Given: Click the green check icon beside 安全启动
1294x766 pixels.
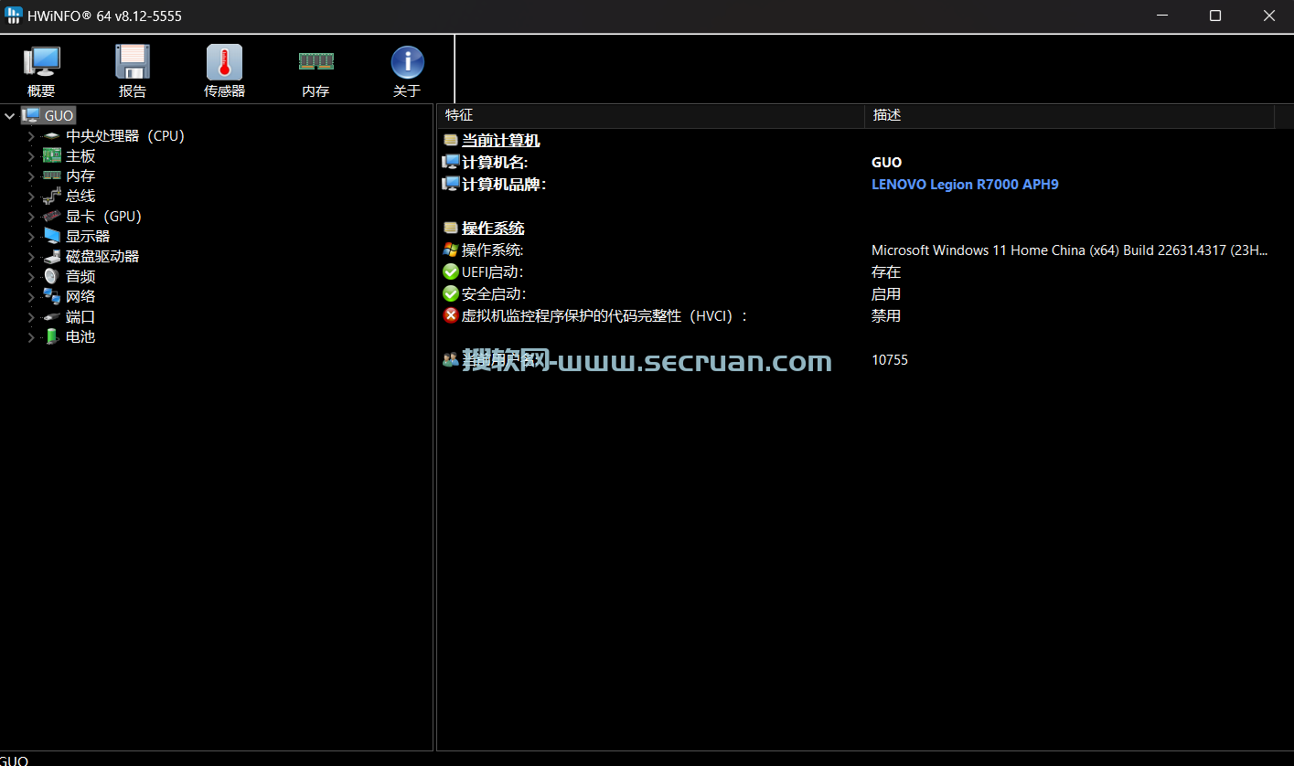Looking at the screenshot, I should point(450,293).
